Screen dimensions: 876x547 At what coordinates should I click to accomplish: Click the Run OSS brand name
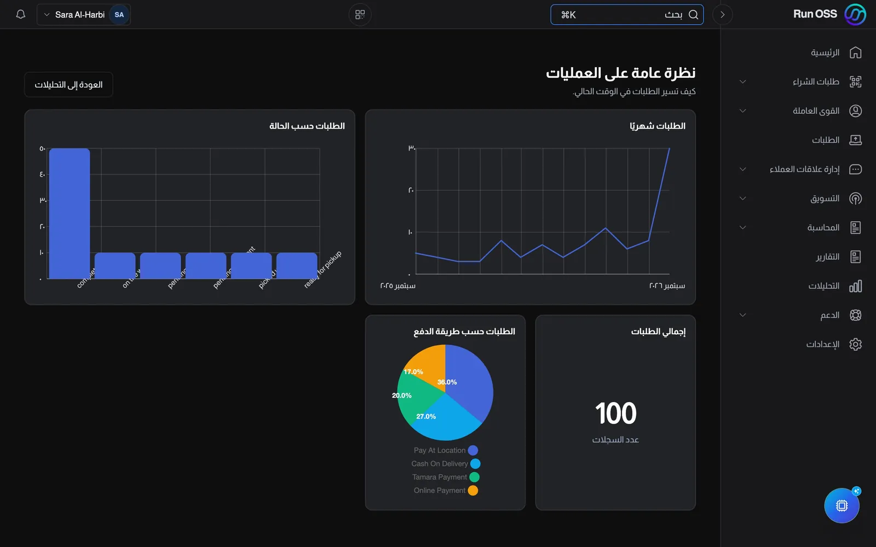[815, 14]
